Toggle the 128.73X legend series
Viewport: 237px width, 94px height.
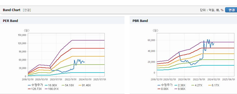click(x=35, y=89)
